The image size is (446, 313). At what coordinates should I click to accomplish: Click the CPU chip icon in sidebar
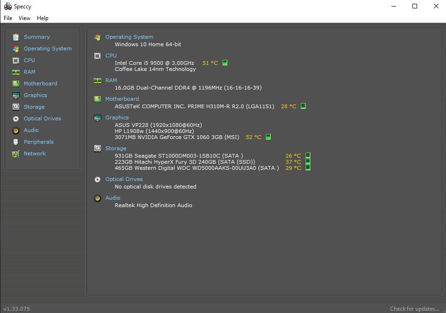point(16,60)
